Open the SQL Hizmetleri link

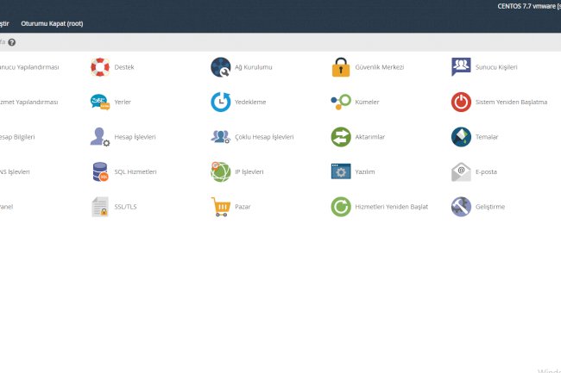point(136,172)
